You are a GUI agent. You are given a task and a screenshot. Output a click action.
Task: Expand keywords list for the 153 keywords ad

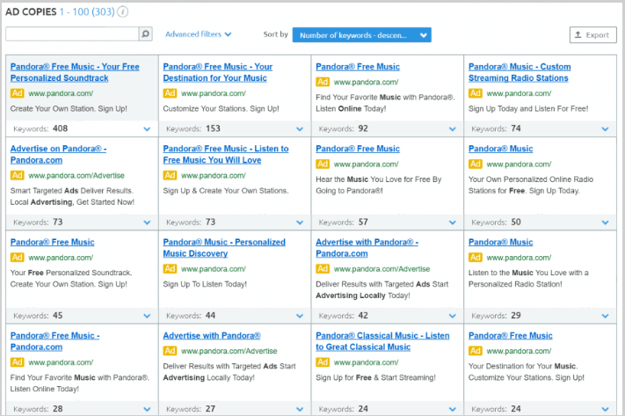[300, 128]
